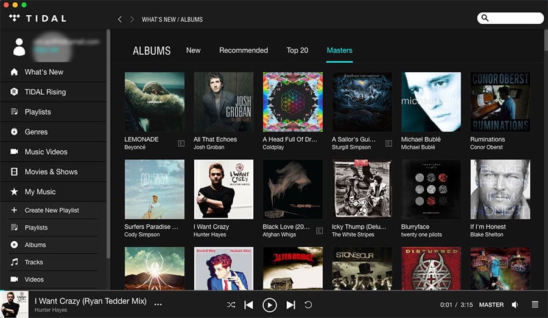
Task: Select the Masters tab
Action: (x=339, y=50)
